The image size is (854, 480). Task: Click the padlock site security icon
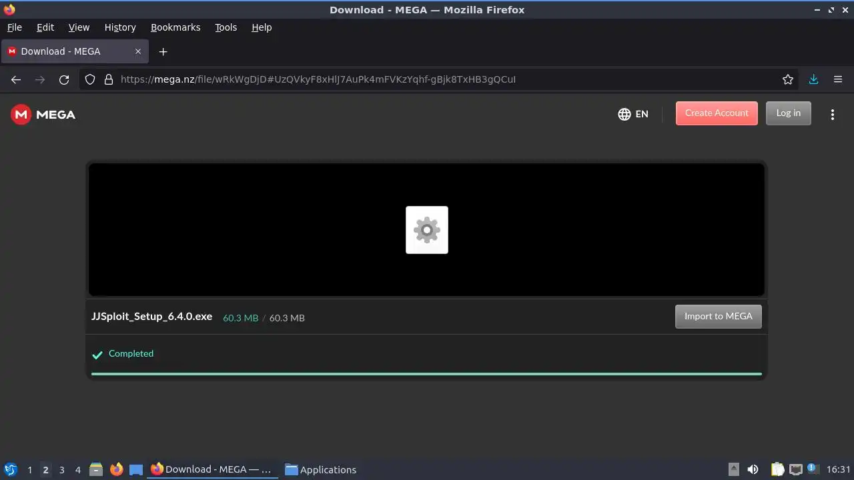109,79
